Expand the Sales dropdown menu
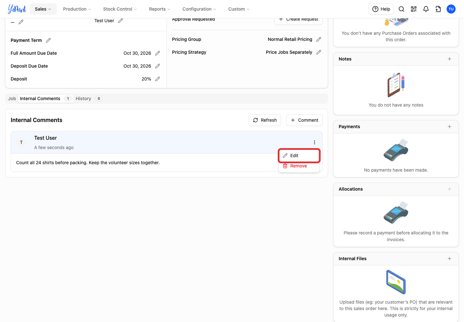This screenshot has height=322, width=464. pos(43,9)
